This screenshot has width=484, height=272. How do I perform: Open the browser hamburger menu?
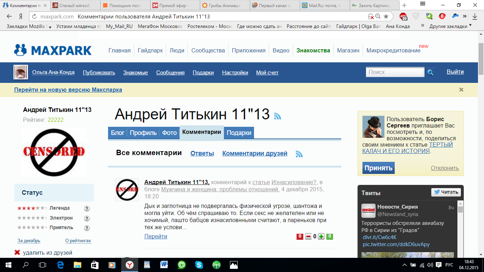click(x=422, y=4)
